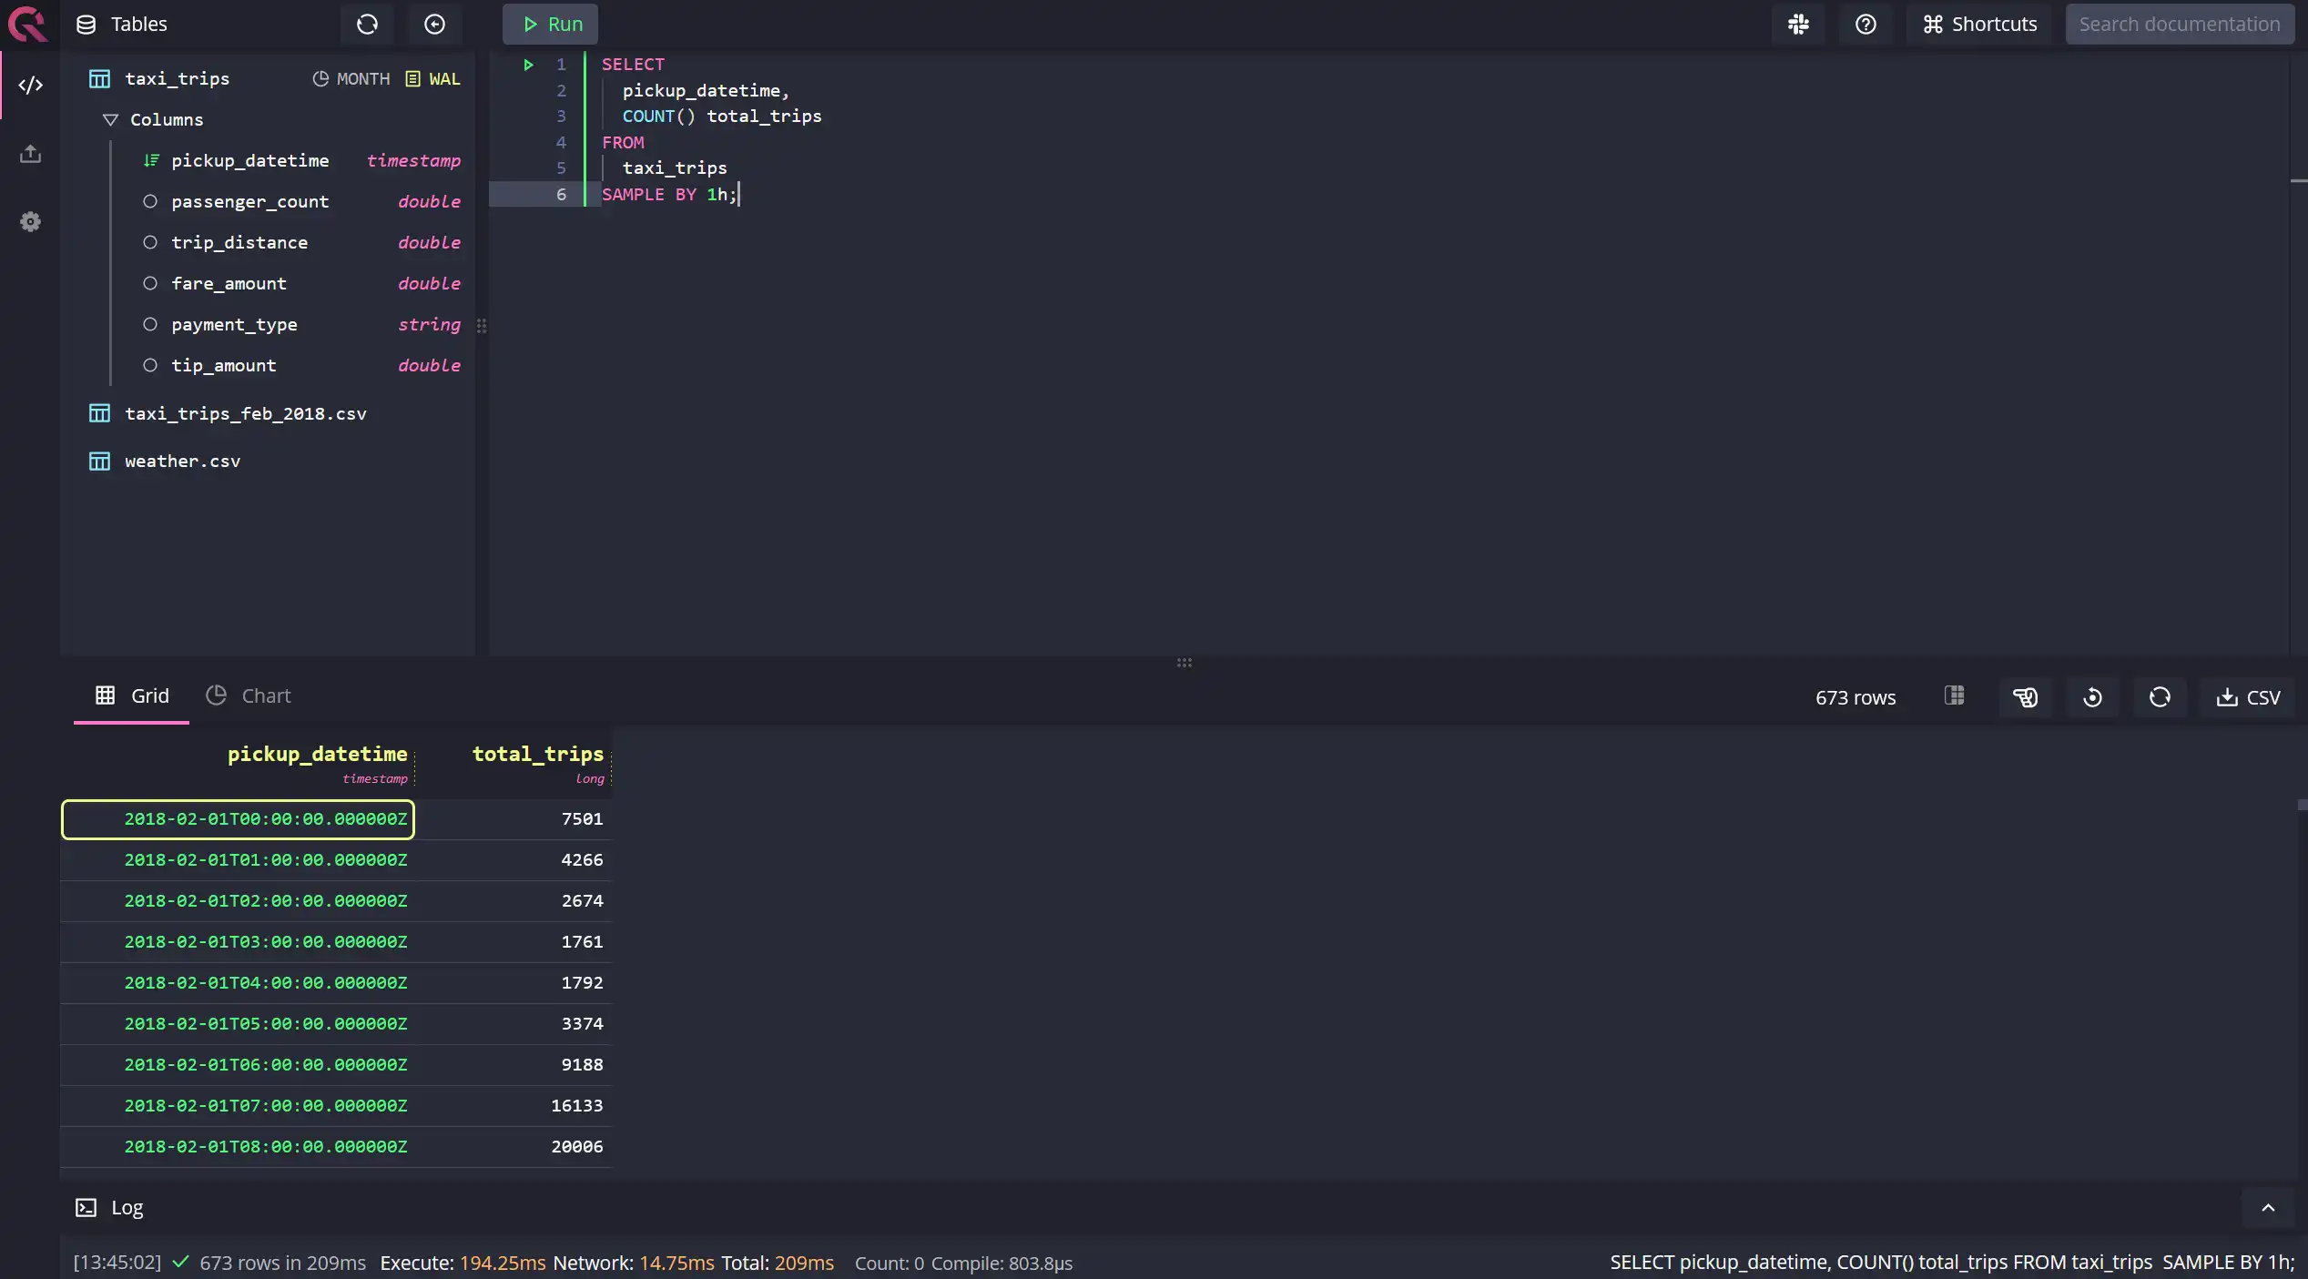2308x1279 pixels.
Task: Click the refresh tables icon
Action: point(367,25)
